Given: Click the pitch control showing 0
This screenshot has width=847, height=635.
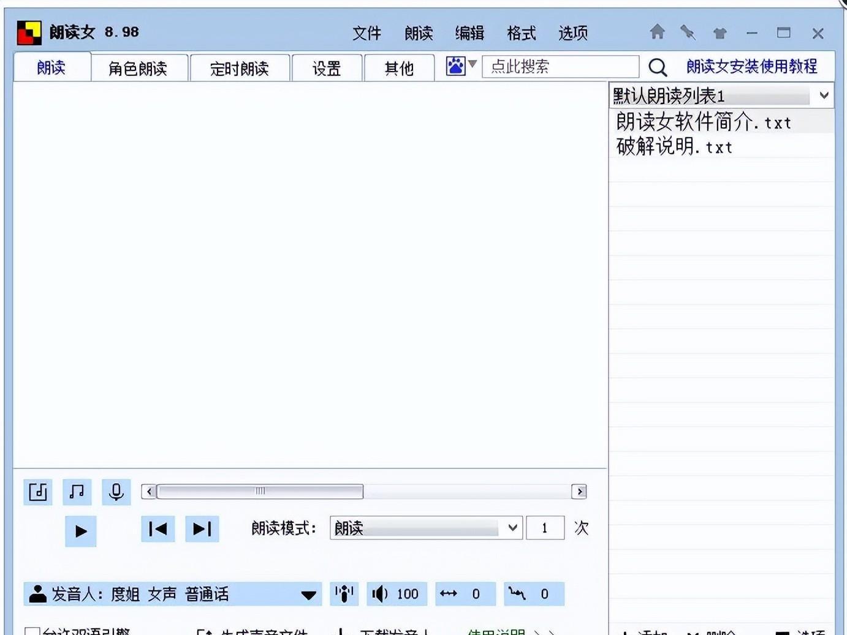Looking at the screenshot, I should coord(534,594).
